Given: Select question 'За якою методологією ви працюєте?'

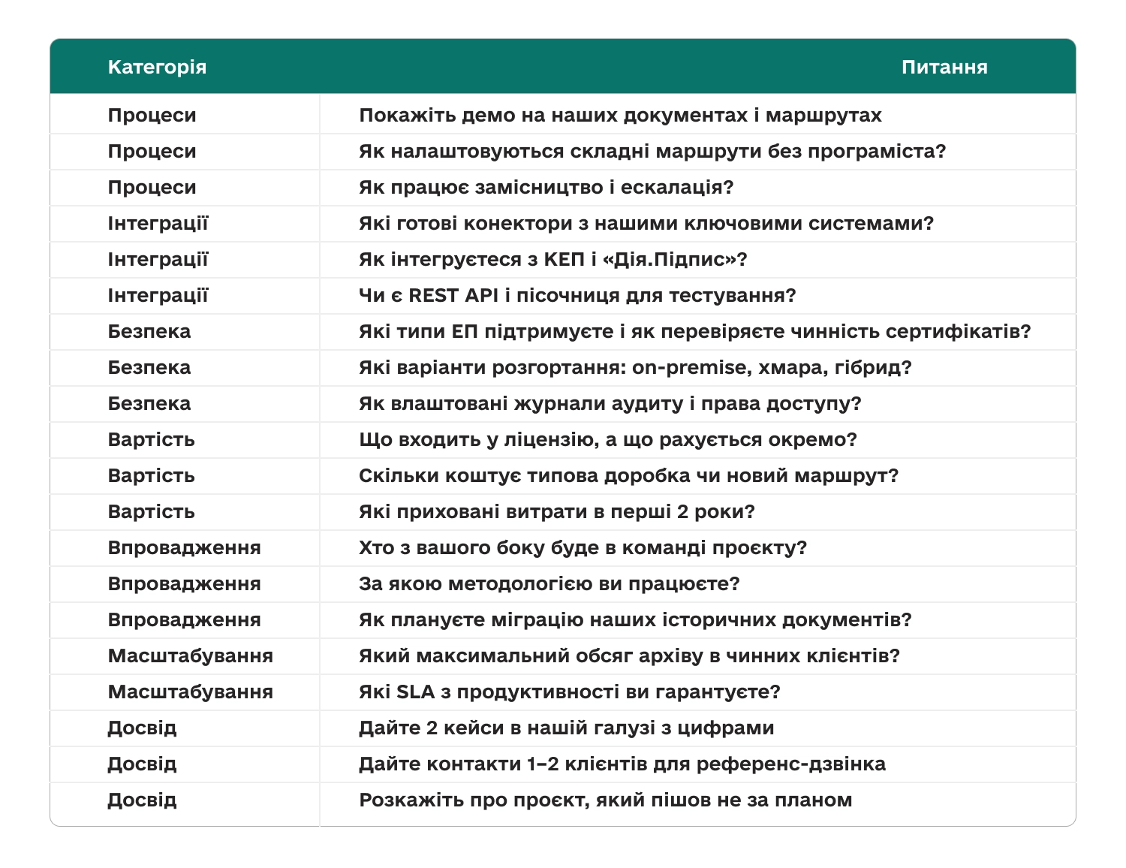Looking at the screenshot, I should pos(549,583).
